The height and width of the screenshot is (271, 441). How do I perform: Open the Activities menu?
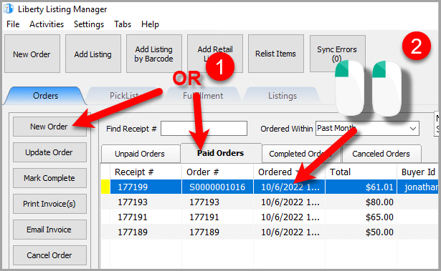[47, 24]
